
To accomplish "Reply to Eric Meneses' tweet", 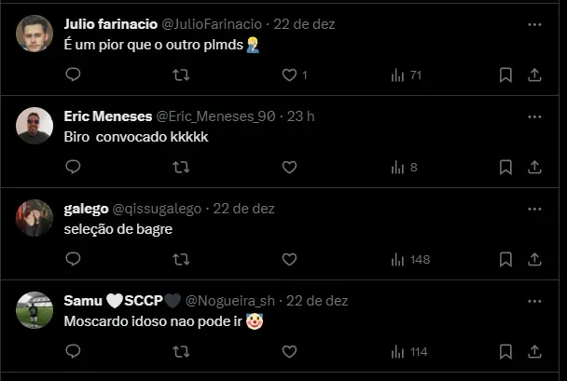I will click(x=73, y=168).
